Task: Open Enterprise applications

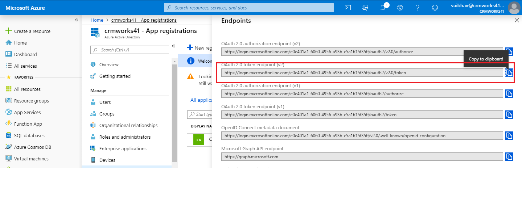Action: [x=118, y=148]
